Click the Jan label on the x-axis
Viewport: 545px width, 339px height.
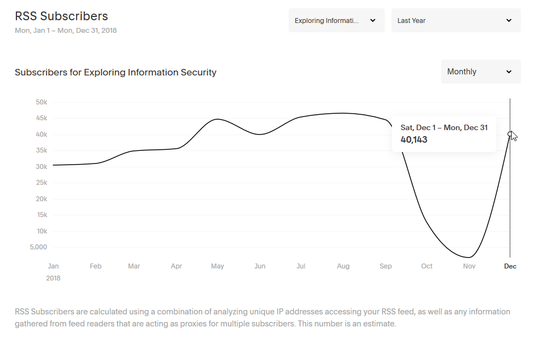[x=53, y=266]
